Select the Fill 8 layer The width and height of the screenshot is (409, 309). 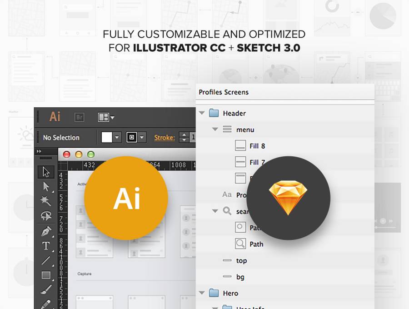tap(257, 146)
